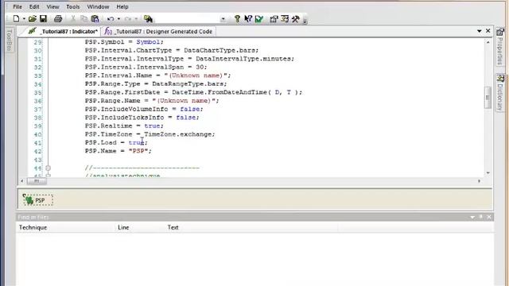Collapse code region at line 44
This screenshot has width=509, height=286.
pos(48,168)
